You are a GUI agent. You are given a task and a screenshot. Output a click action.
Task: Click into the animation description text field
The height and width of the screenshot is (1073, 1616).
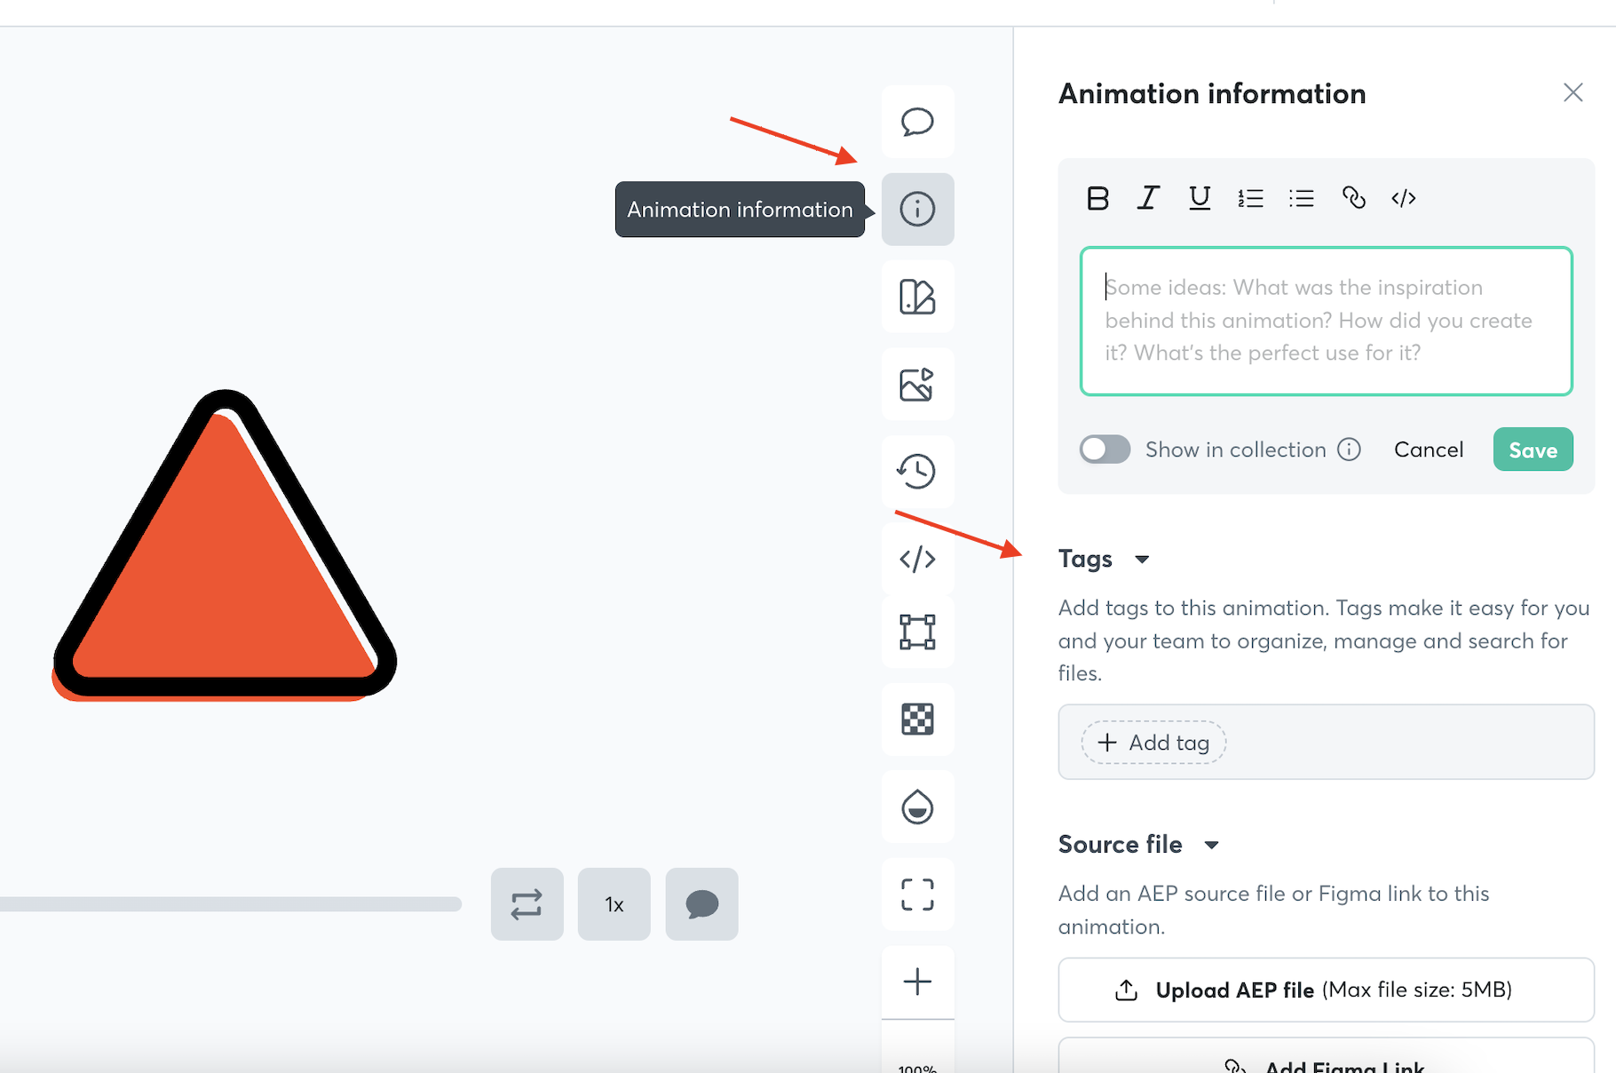[x=1326, y=321]
